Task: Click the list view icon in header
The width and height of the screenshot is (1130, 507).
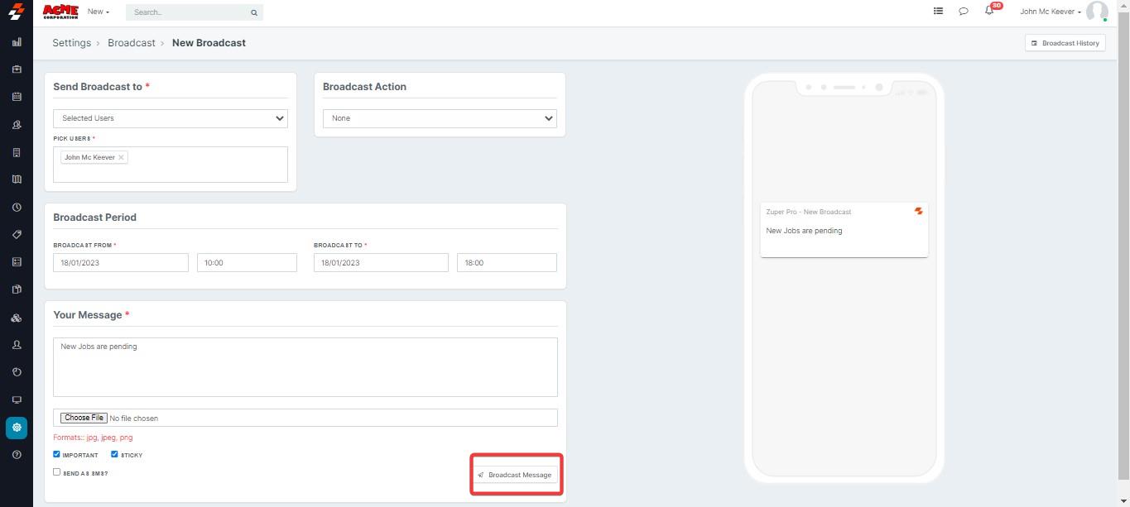Action: point(938,12)
